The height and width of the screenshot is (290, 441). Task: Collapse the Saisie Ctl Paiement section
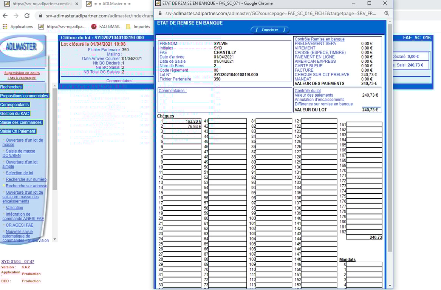(x=18, y=131)
